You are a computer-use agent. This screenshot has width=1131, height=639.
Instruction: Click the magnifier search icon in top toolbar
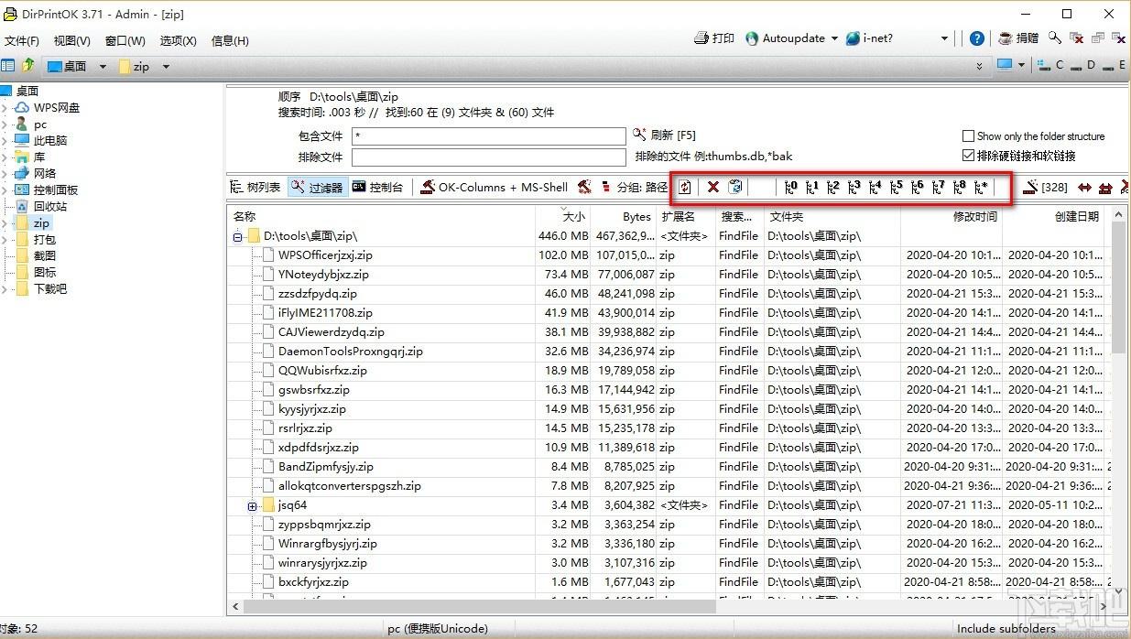coord(1055,38)
